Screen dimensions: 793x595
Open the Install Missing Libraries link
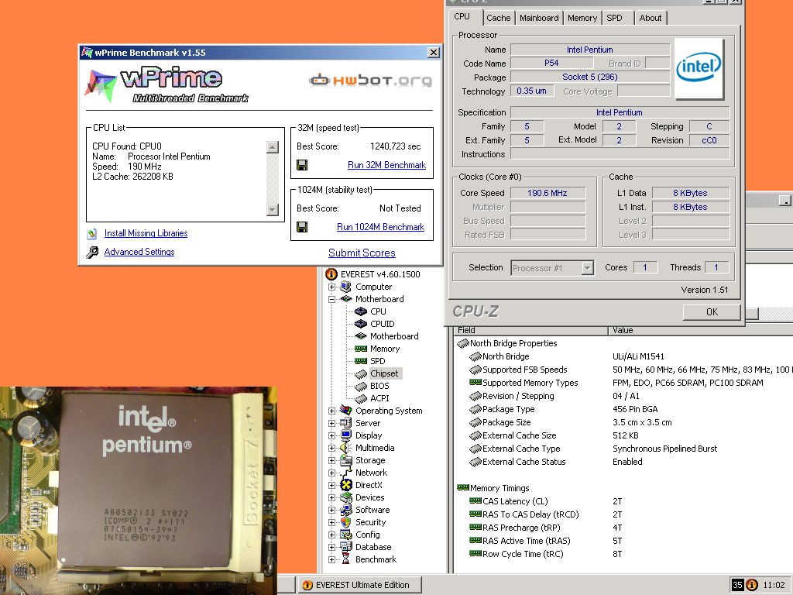(146, 233)
